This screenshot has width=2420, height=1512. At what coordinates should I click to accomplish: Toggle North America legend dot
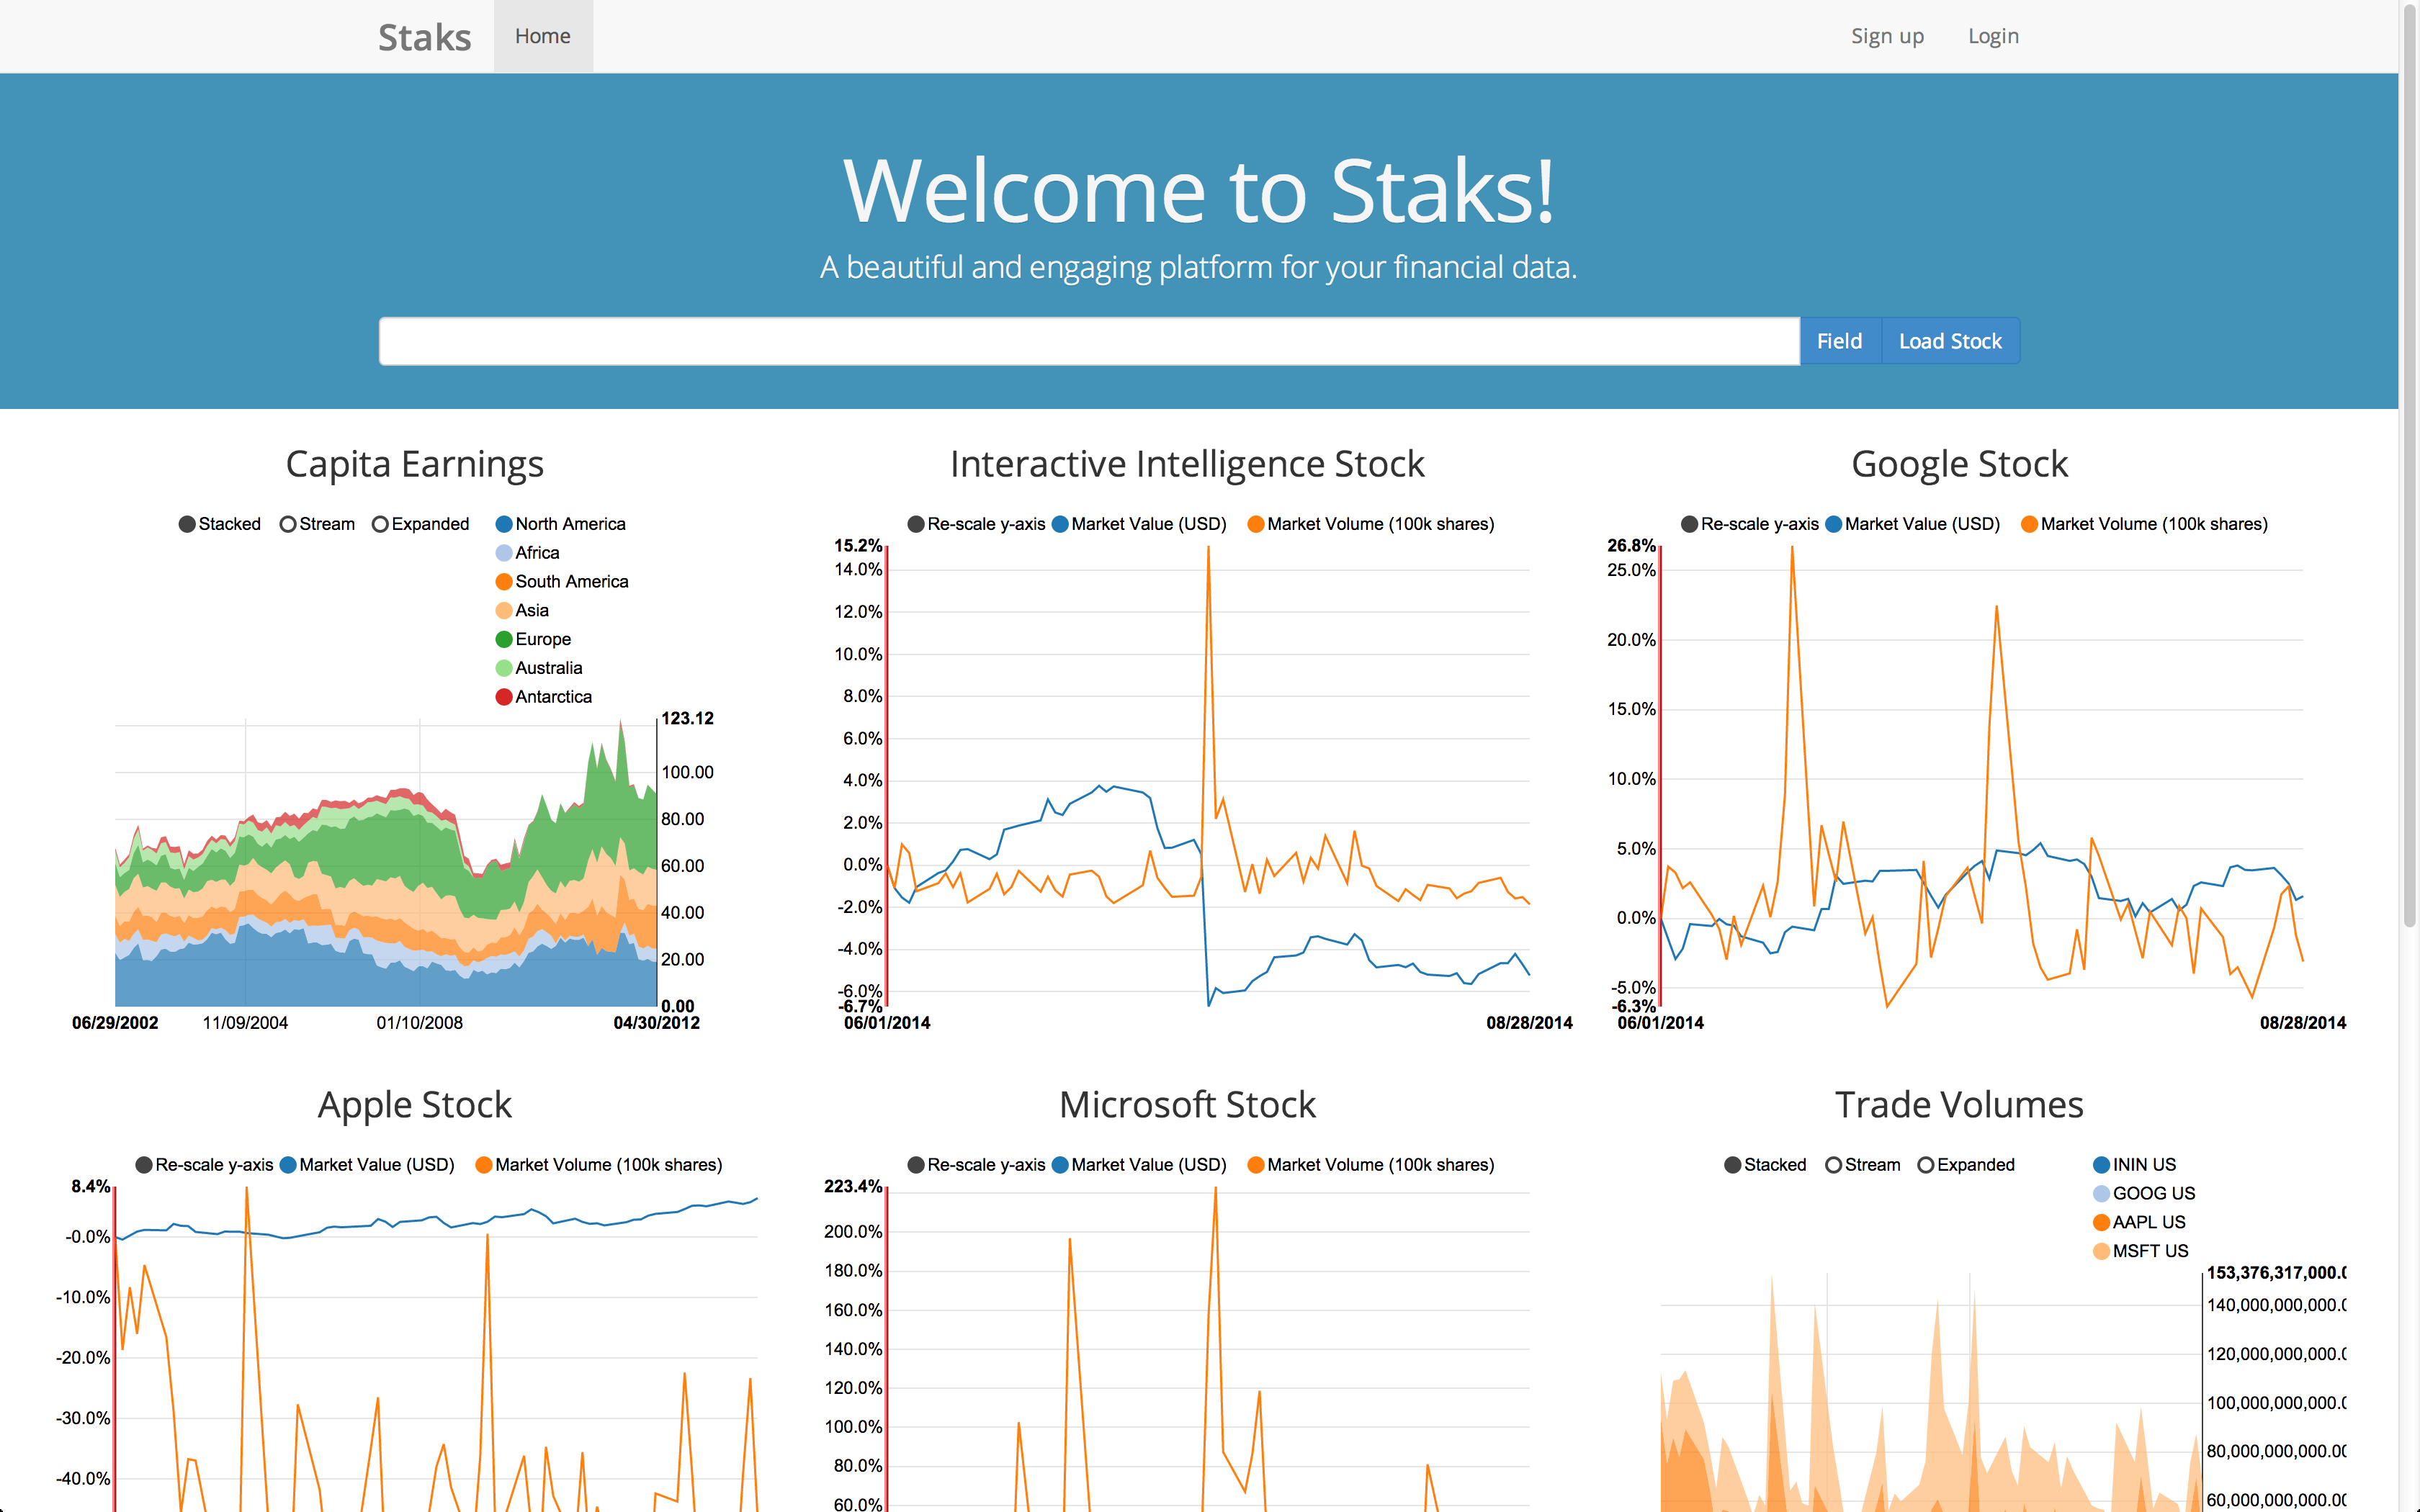click(x=504, y=524)
